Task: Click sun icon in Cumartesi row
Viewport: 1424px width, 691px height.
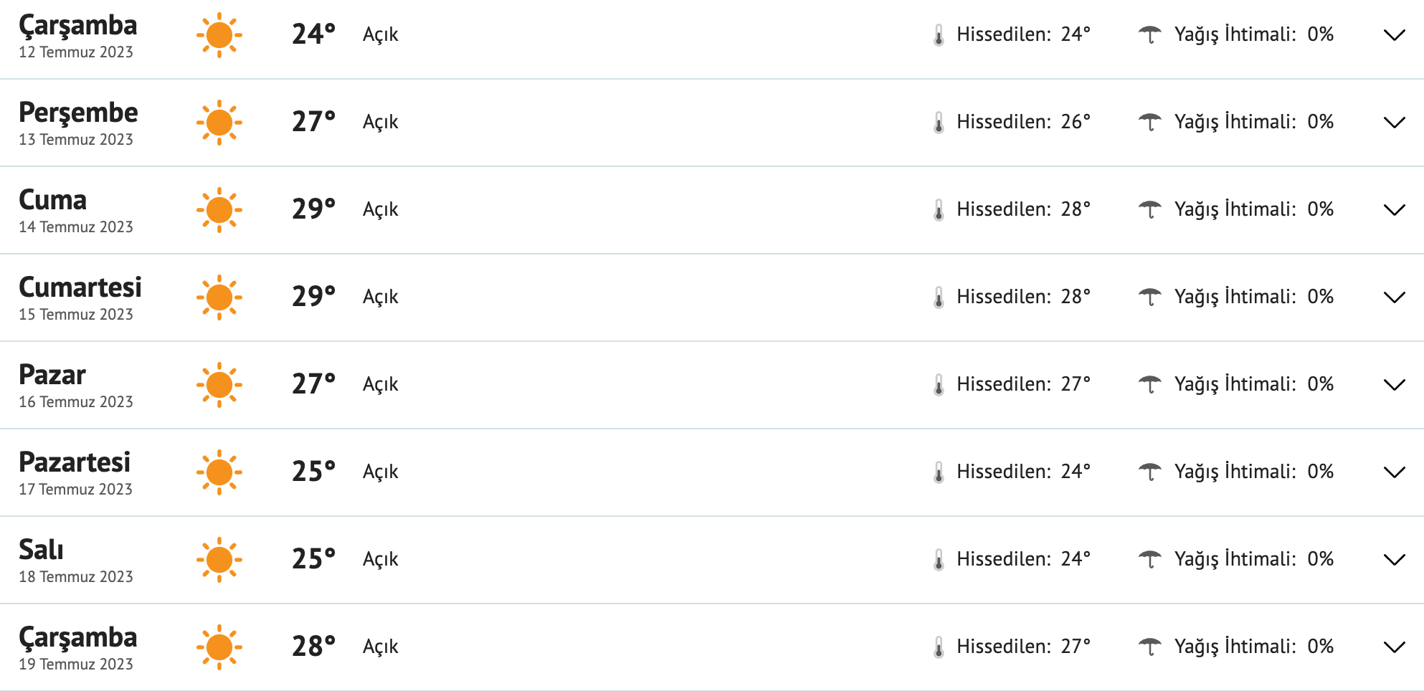Action: (219, 297)
